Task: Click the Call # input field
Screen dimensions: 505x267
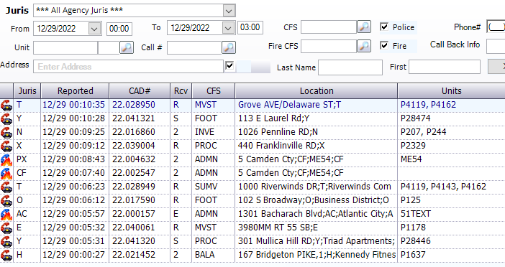Action: (194, 47)
